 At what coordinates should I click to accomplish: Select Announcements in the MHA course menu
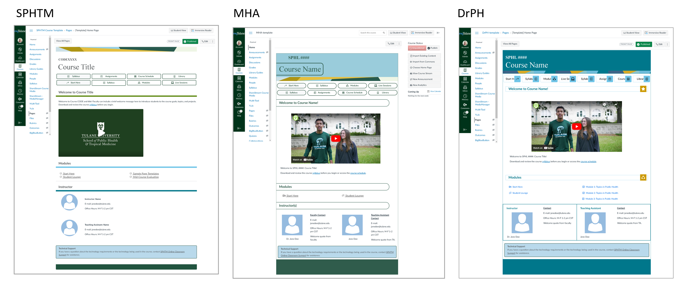click(256, 52)
